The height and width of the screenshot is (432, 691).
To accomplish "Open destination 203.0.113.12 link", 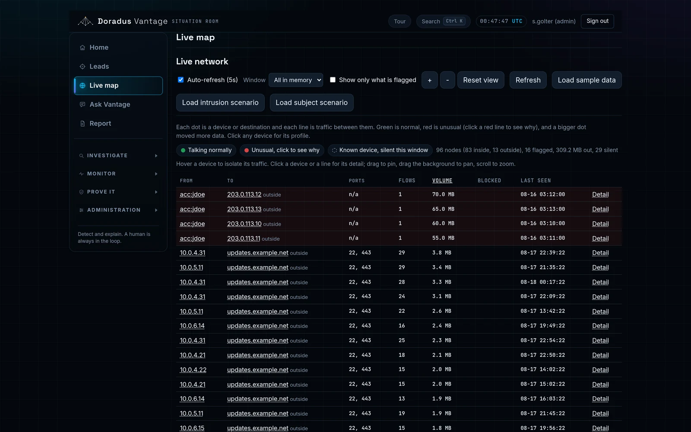I will [x=244, y=194].
